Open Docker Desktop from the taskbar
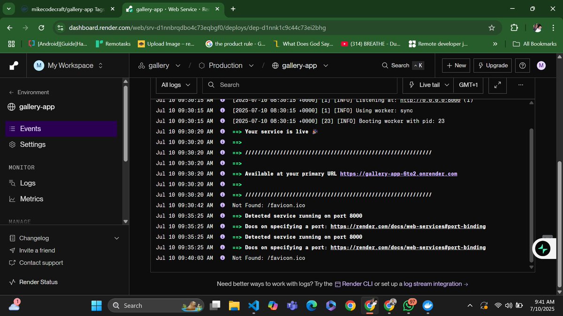Image resolution: width=563 pixels, height=316 pixels. tap(427, 306)
